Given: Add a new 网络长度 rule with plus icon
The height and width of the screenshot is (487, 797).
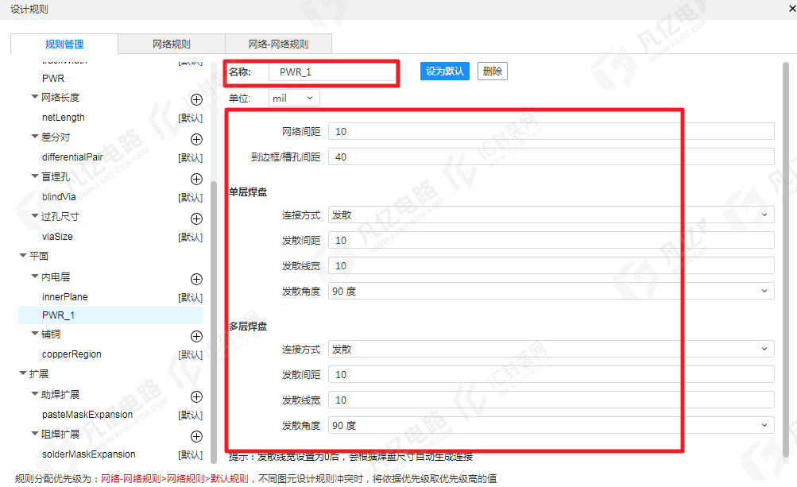Looking at the screenshot, I should pyautogui.click(x=196, y=99).
